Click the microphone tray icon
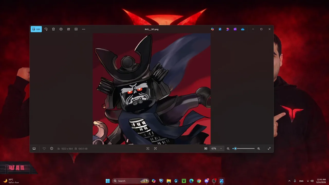 [295, 181]
